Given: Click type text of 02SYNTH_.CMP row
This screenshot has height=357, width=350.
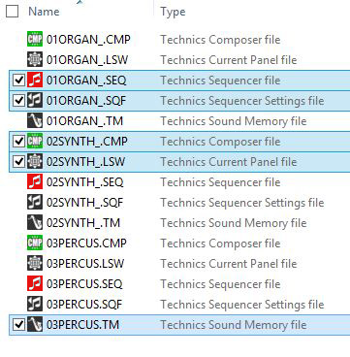Looking at the screenshot, I should pyautogui.click(x=220, y=142).
